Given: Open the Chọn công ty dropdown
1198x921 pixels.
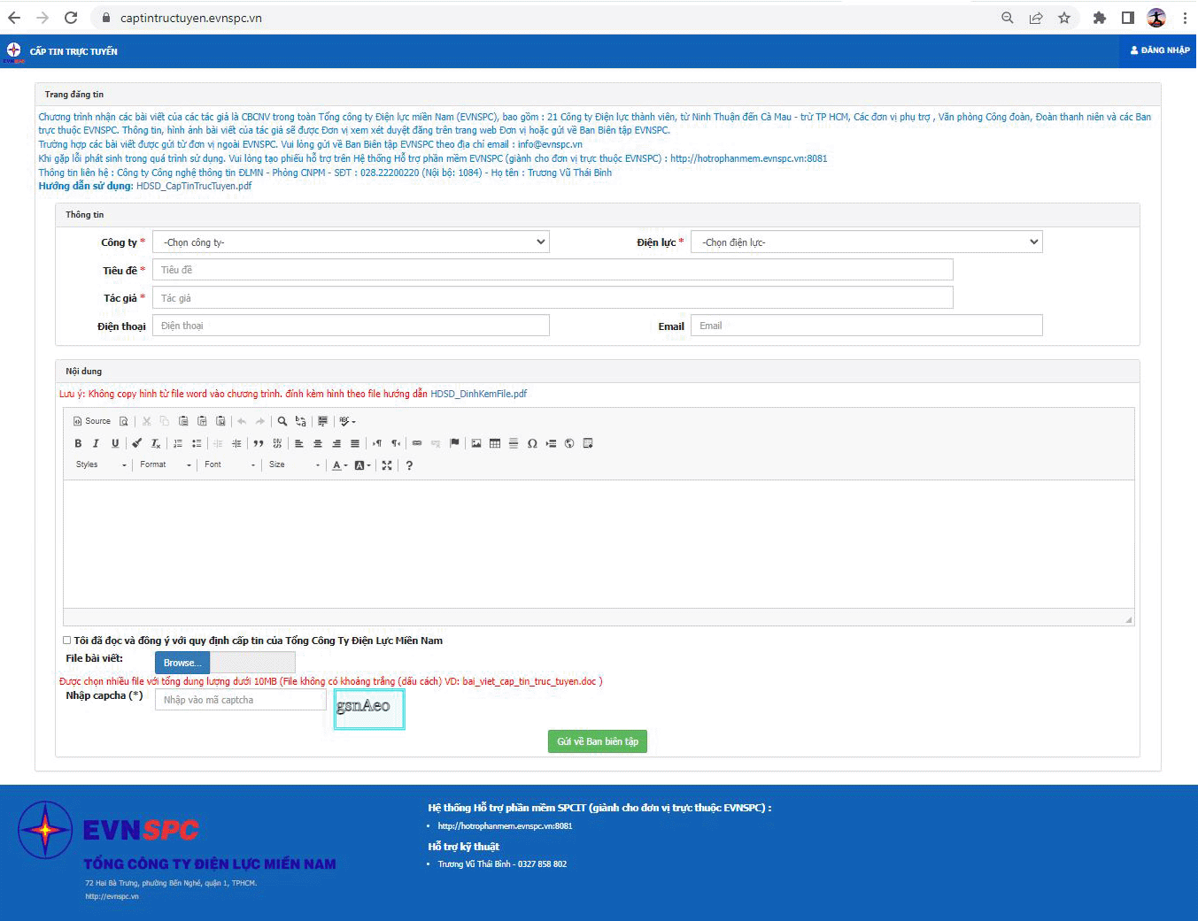Looking at the screenshot, I should point(351,242).
